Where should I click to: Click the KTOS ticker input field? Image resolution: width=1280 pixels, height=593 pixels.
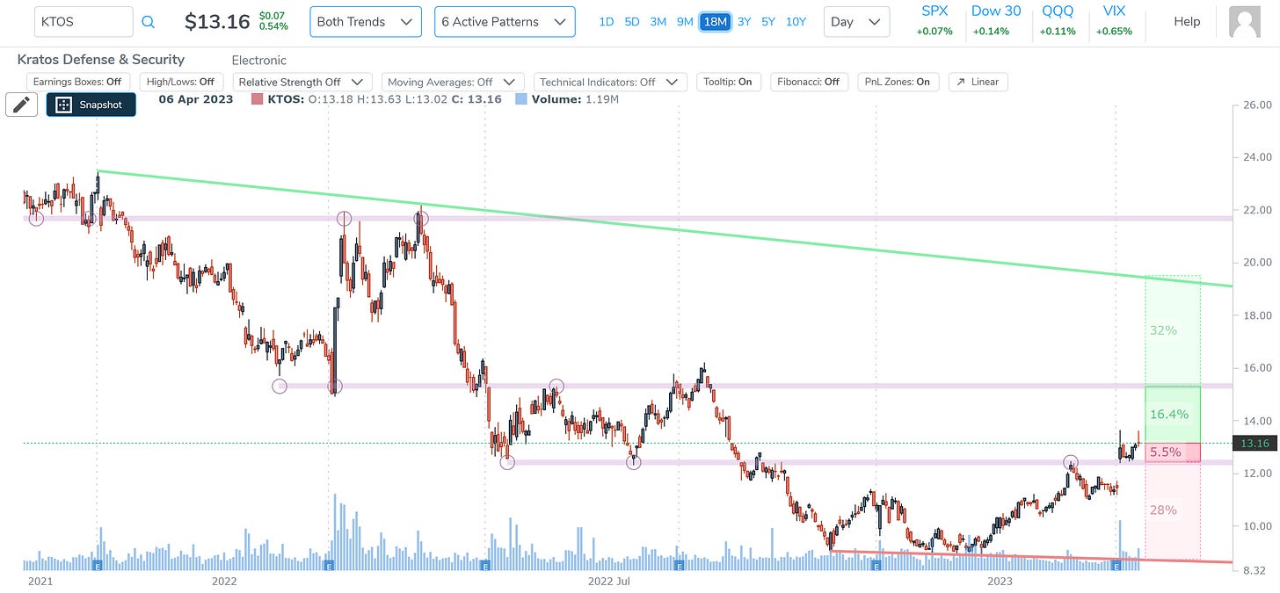click(x=84, y=22)
